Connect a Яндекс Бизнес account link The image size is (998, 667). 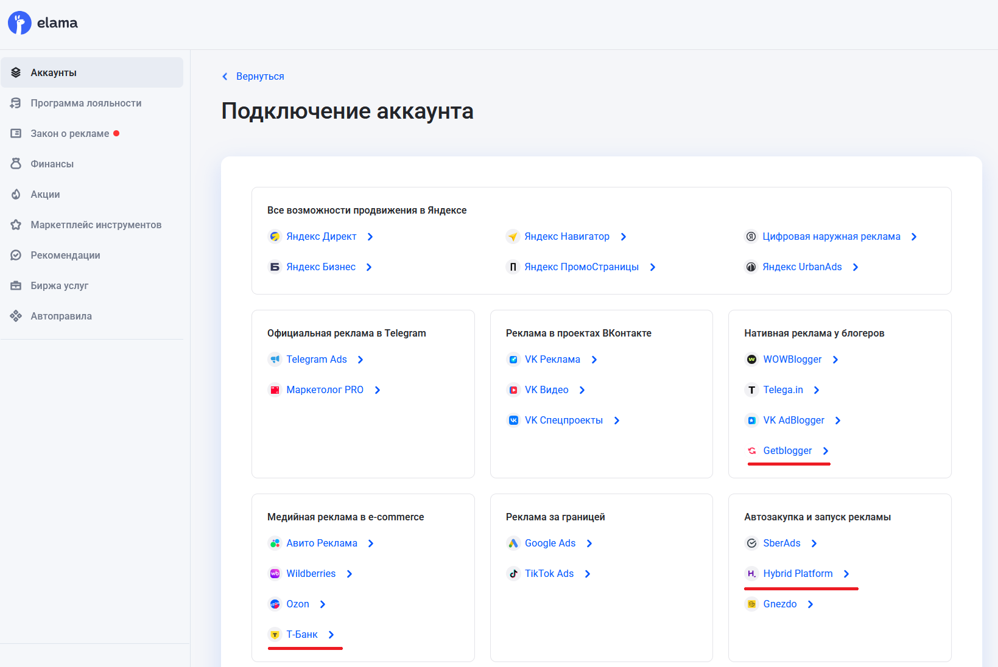tap(321, 267)
